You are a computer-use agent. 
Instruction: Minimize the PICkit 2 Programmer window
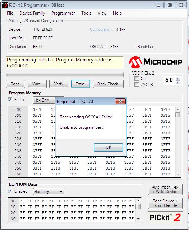pos(158,5)
